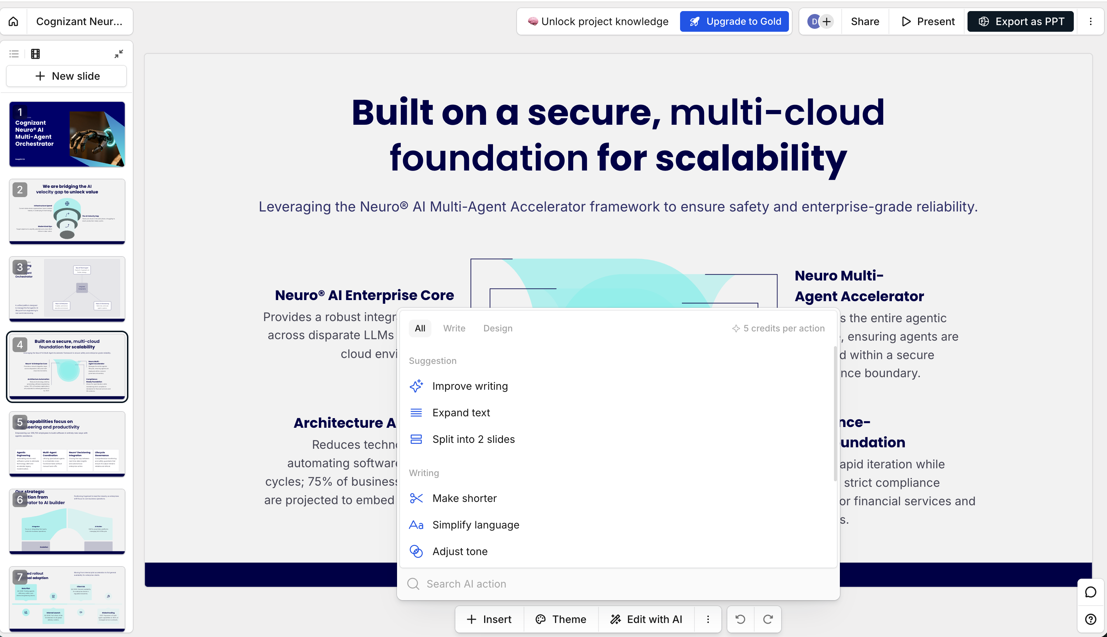Click the AI actions list scrollbar
Viewport: 1107px width, 637px height.
pyautogui.click(x=835, y=413)
